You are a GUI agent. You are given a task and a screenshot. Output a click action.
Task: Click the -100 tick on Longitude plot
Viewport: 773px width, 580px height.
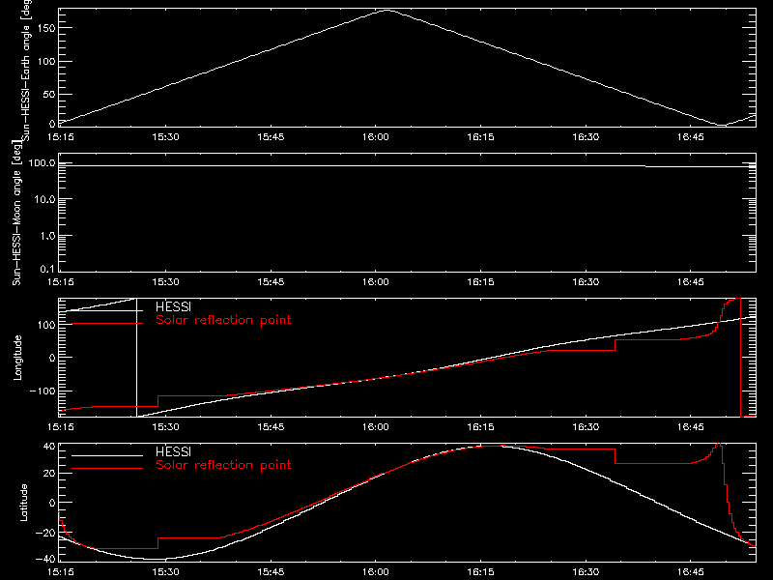pos(43,391)
